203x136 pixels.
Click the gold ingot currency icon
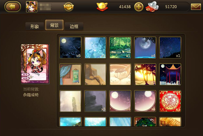102,7
